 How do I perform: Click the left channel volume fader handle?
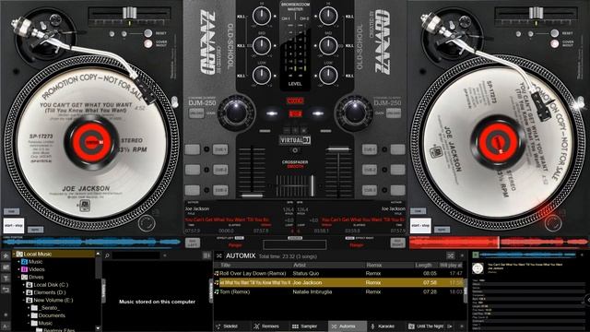pyautogui.click(x=252, y=196)
